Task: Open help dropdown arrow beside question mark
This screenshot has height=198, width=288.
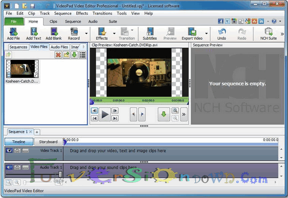Action: [x=280, y=21]
